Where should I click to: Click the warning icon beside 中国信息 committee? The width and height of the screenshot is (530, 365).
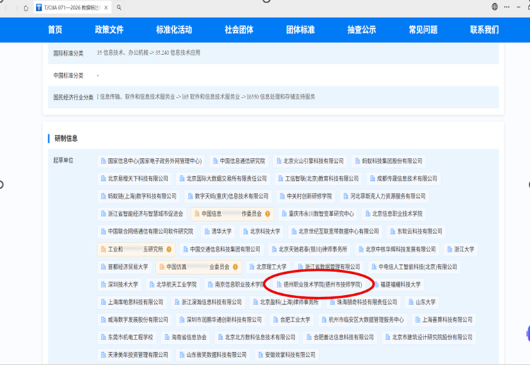coord(268,214)
